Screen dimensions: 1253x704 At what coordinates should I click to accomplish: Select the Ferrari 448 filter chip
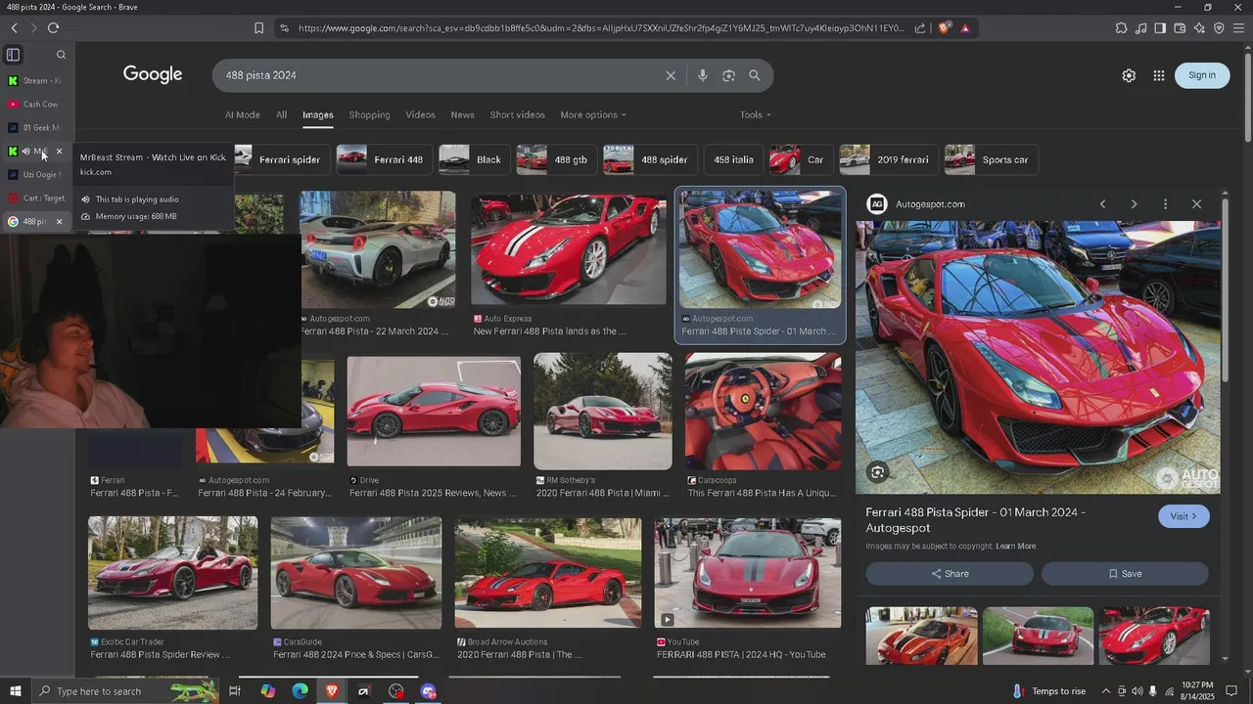coord(383,159)
